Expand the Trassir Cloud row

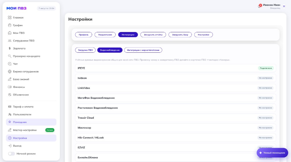[x=175, y=118]
